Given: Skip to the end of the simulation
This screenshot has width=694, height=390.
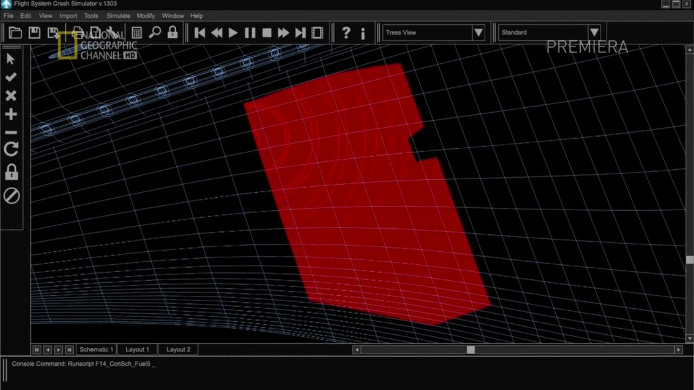Looking at the screenshot, I should click(x=300, y=33).
